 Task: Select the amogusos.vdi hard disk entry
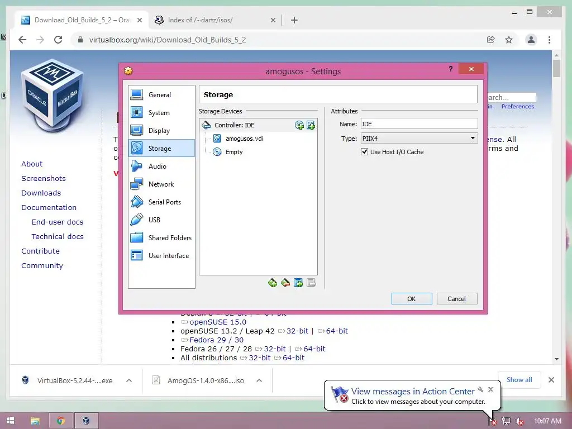244,139
